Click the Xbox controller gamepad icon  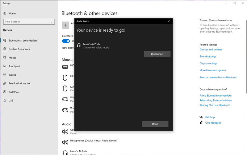point(65,110)
